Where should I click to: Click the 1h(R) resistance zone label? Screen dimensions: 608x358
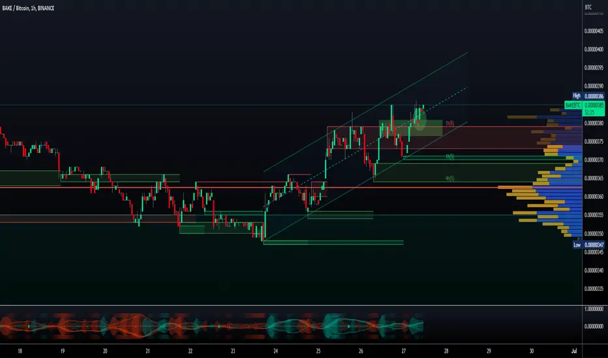click(x=449, y=124)
